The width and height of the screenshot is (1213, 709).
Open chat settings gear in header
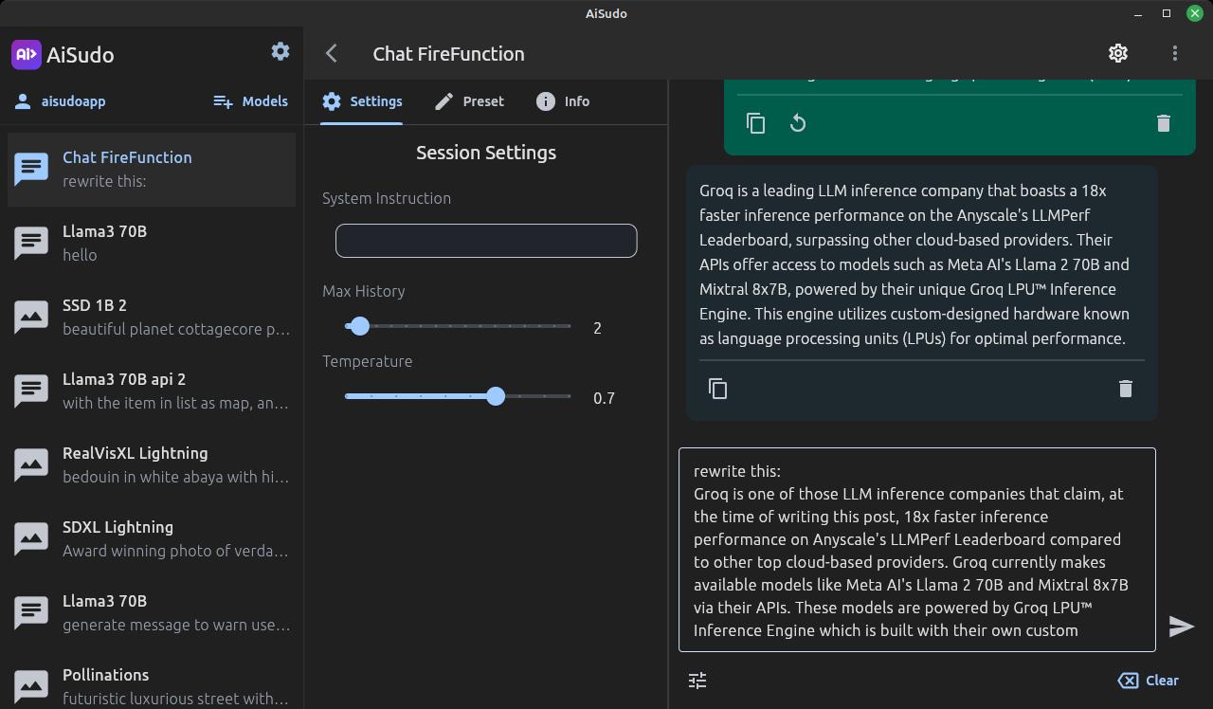point(1118,53)
